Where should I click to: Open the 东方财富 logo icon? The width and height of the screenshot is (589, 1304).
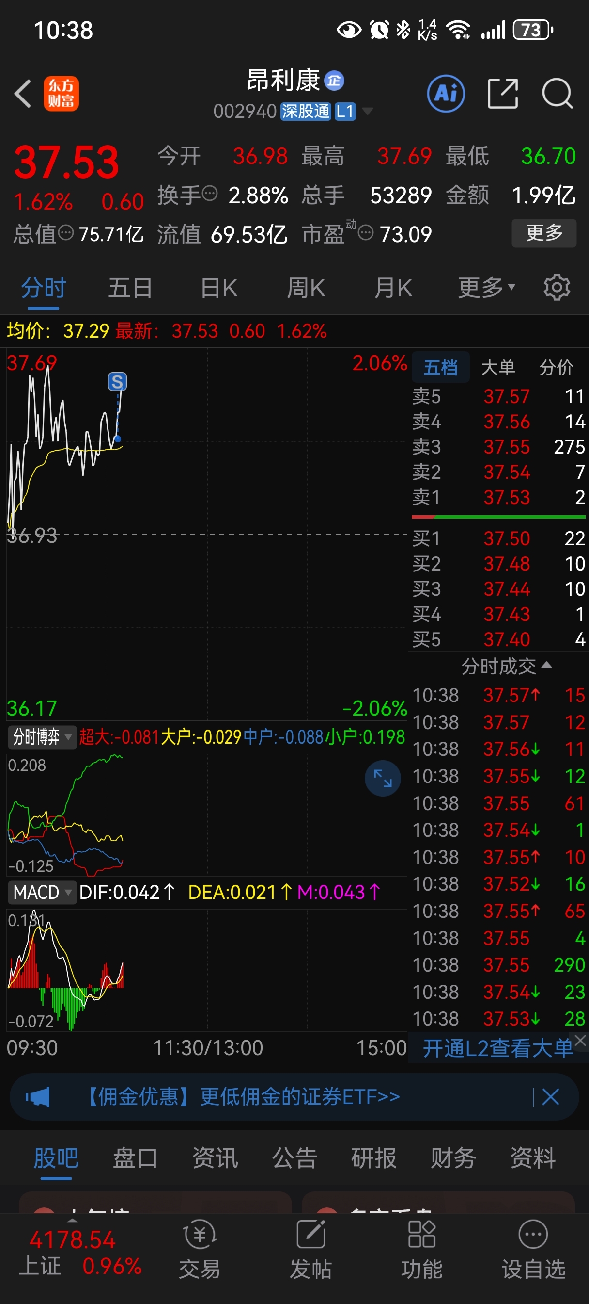61,94
